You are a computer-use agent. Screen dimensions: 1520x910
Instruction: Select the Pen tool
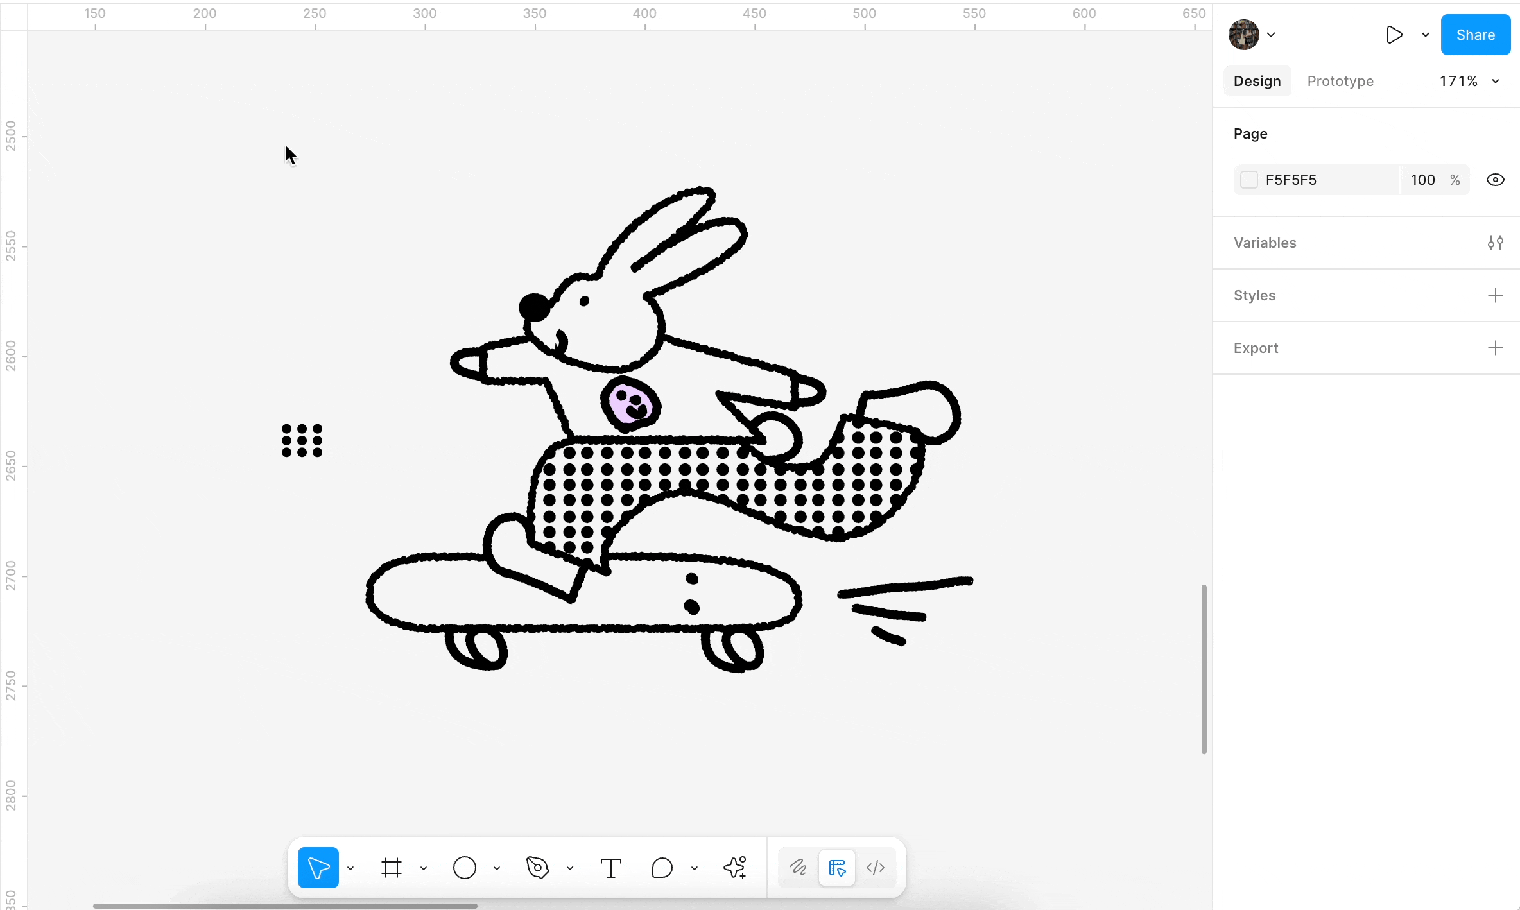[537, 868]
